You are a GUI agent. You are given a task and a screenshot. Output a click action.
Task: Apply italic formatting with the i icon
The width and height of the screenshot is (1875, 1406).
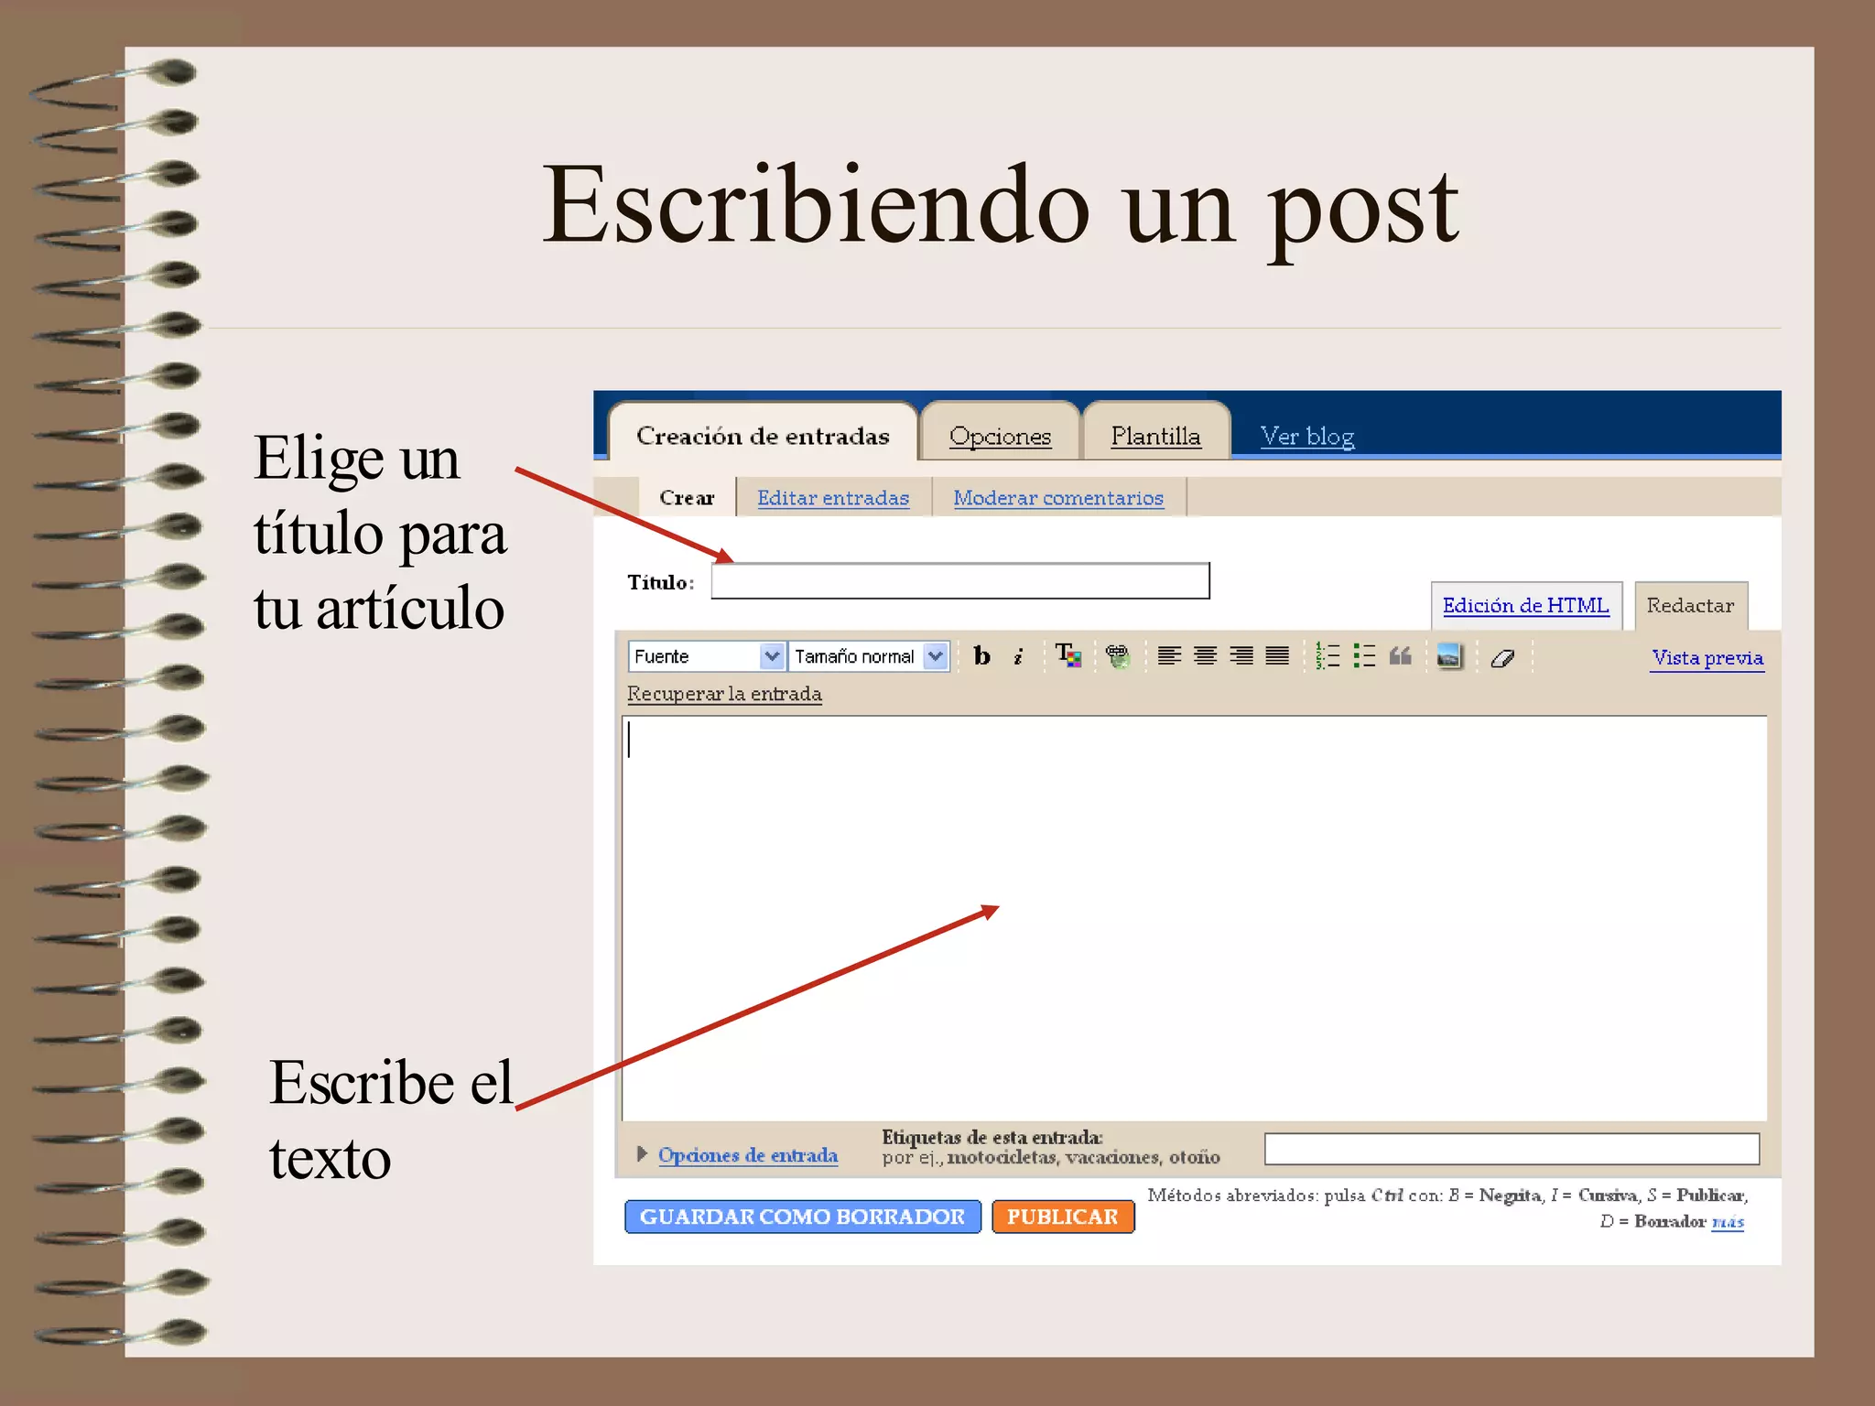click(1018, 655)
